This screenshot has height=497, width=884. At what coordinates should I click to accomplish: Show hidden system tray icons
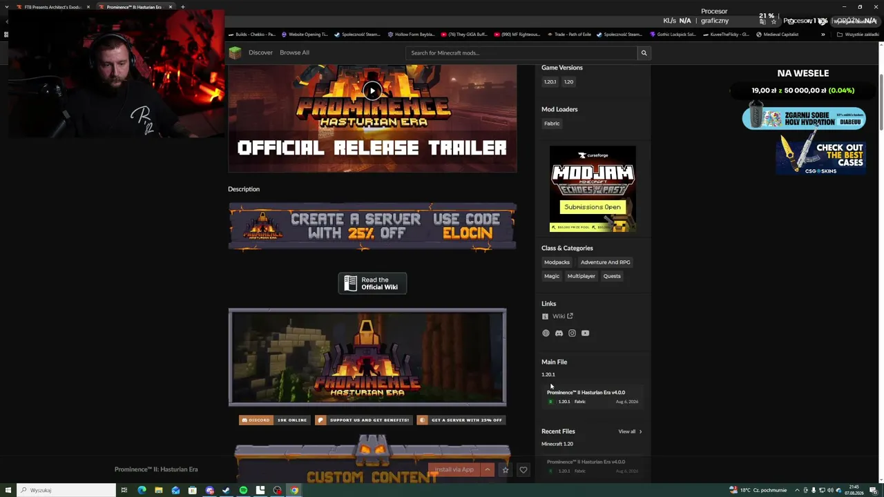pos(797,490)
